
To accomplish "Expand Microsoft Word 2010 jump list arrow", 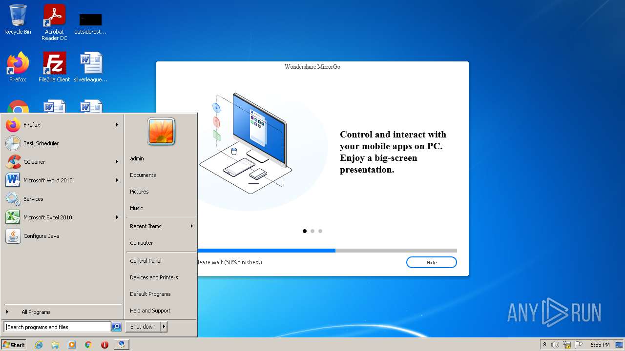I will 117,180.
